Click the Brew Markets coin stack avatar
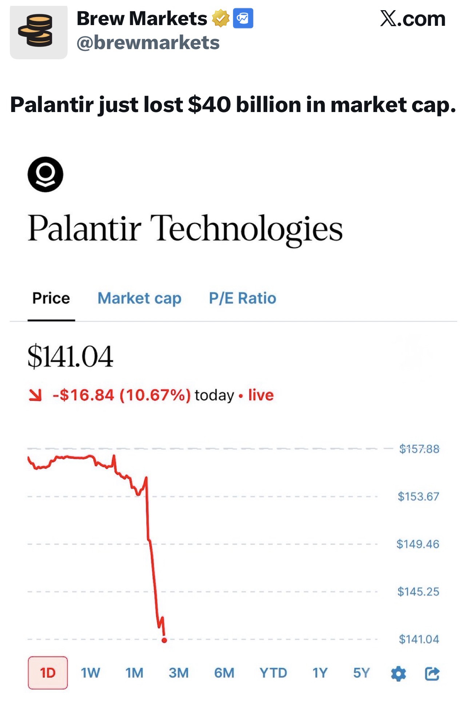Viewport: 467px width, 706px height. pyautogui.click(x=38, y=32)
